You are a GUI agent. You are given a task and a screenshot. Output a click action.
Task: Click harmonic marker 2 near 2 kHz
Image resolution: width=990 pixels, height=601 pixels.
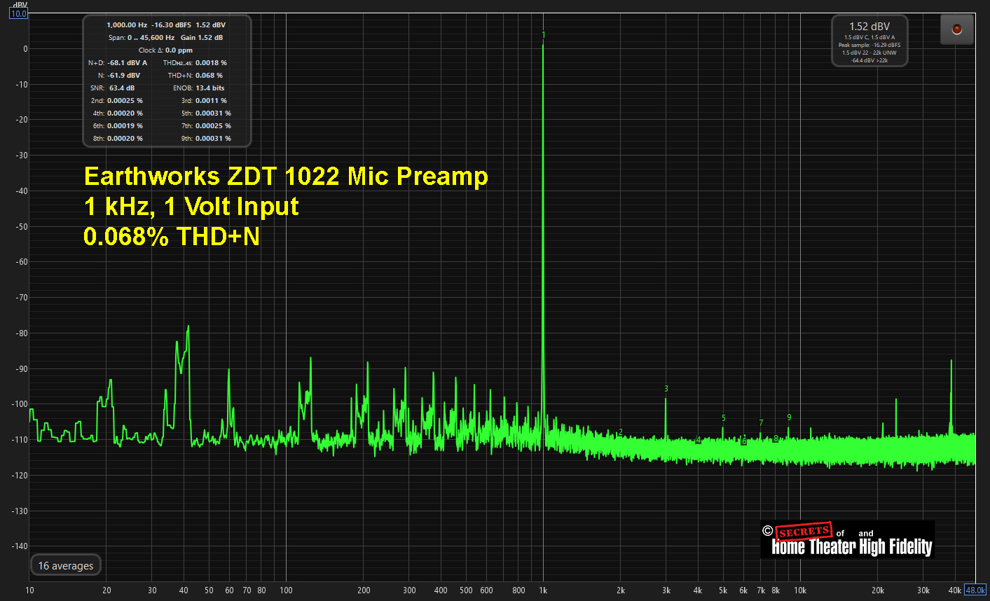click(x=621, y=432)
